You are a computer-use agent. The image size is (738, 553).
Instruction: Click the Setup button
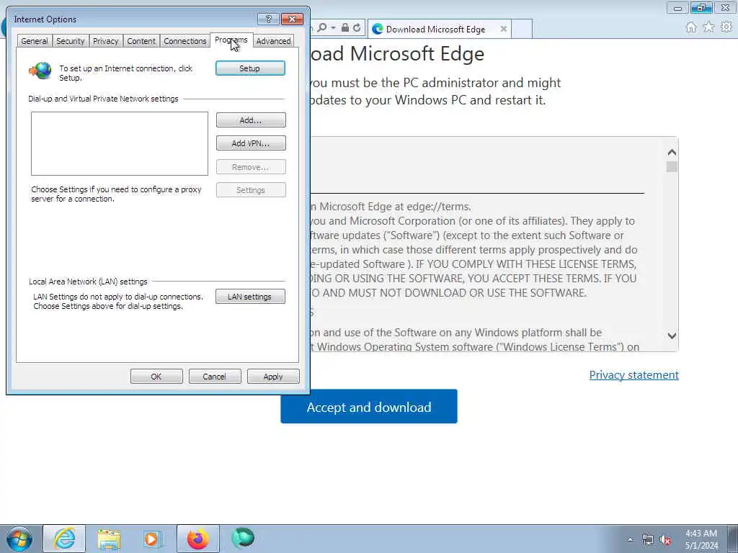pyautogui.click(x=250, y=68)
